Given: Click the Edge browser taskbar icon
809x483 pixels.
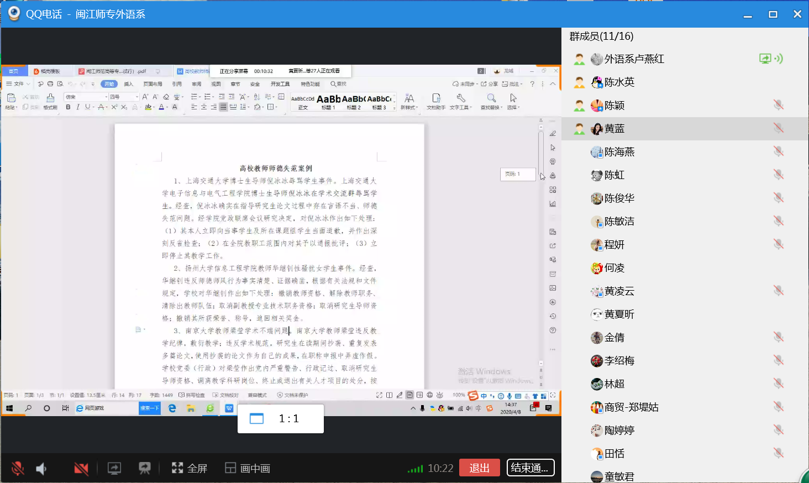Looking at the screenshot, I should tap(172, 408).
